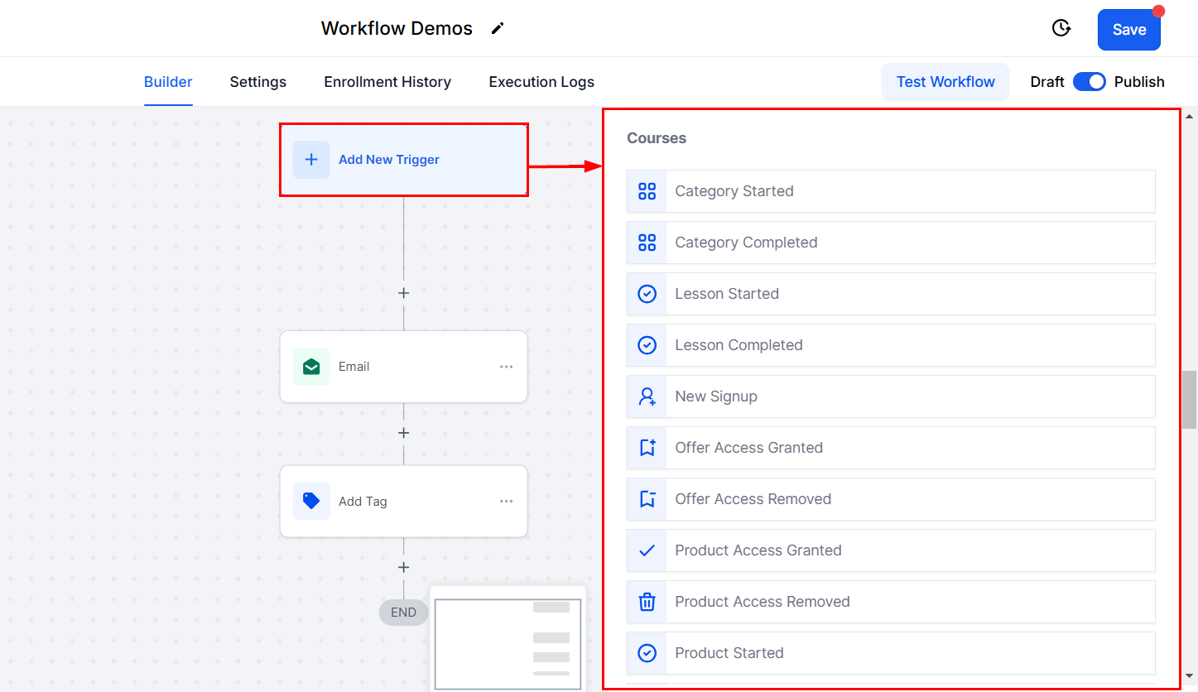This screenshot has width=1198, height=692.
Task: Open the Execution Logs tab
Action: click(x=541, y=82)
